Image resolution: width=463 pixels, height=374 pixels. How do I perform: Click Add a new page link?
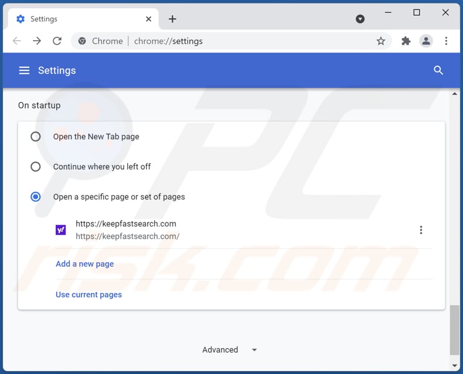84,264
